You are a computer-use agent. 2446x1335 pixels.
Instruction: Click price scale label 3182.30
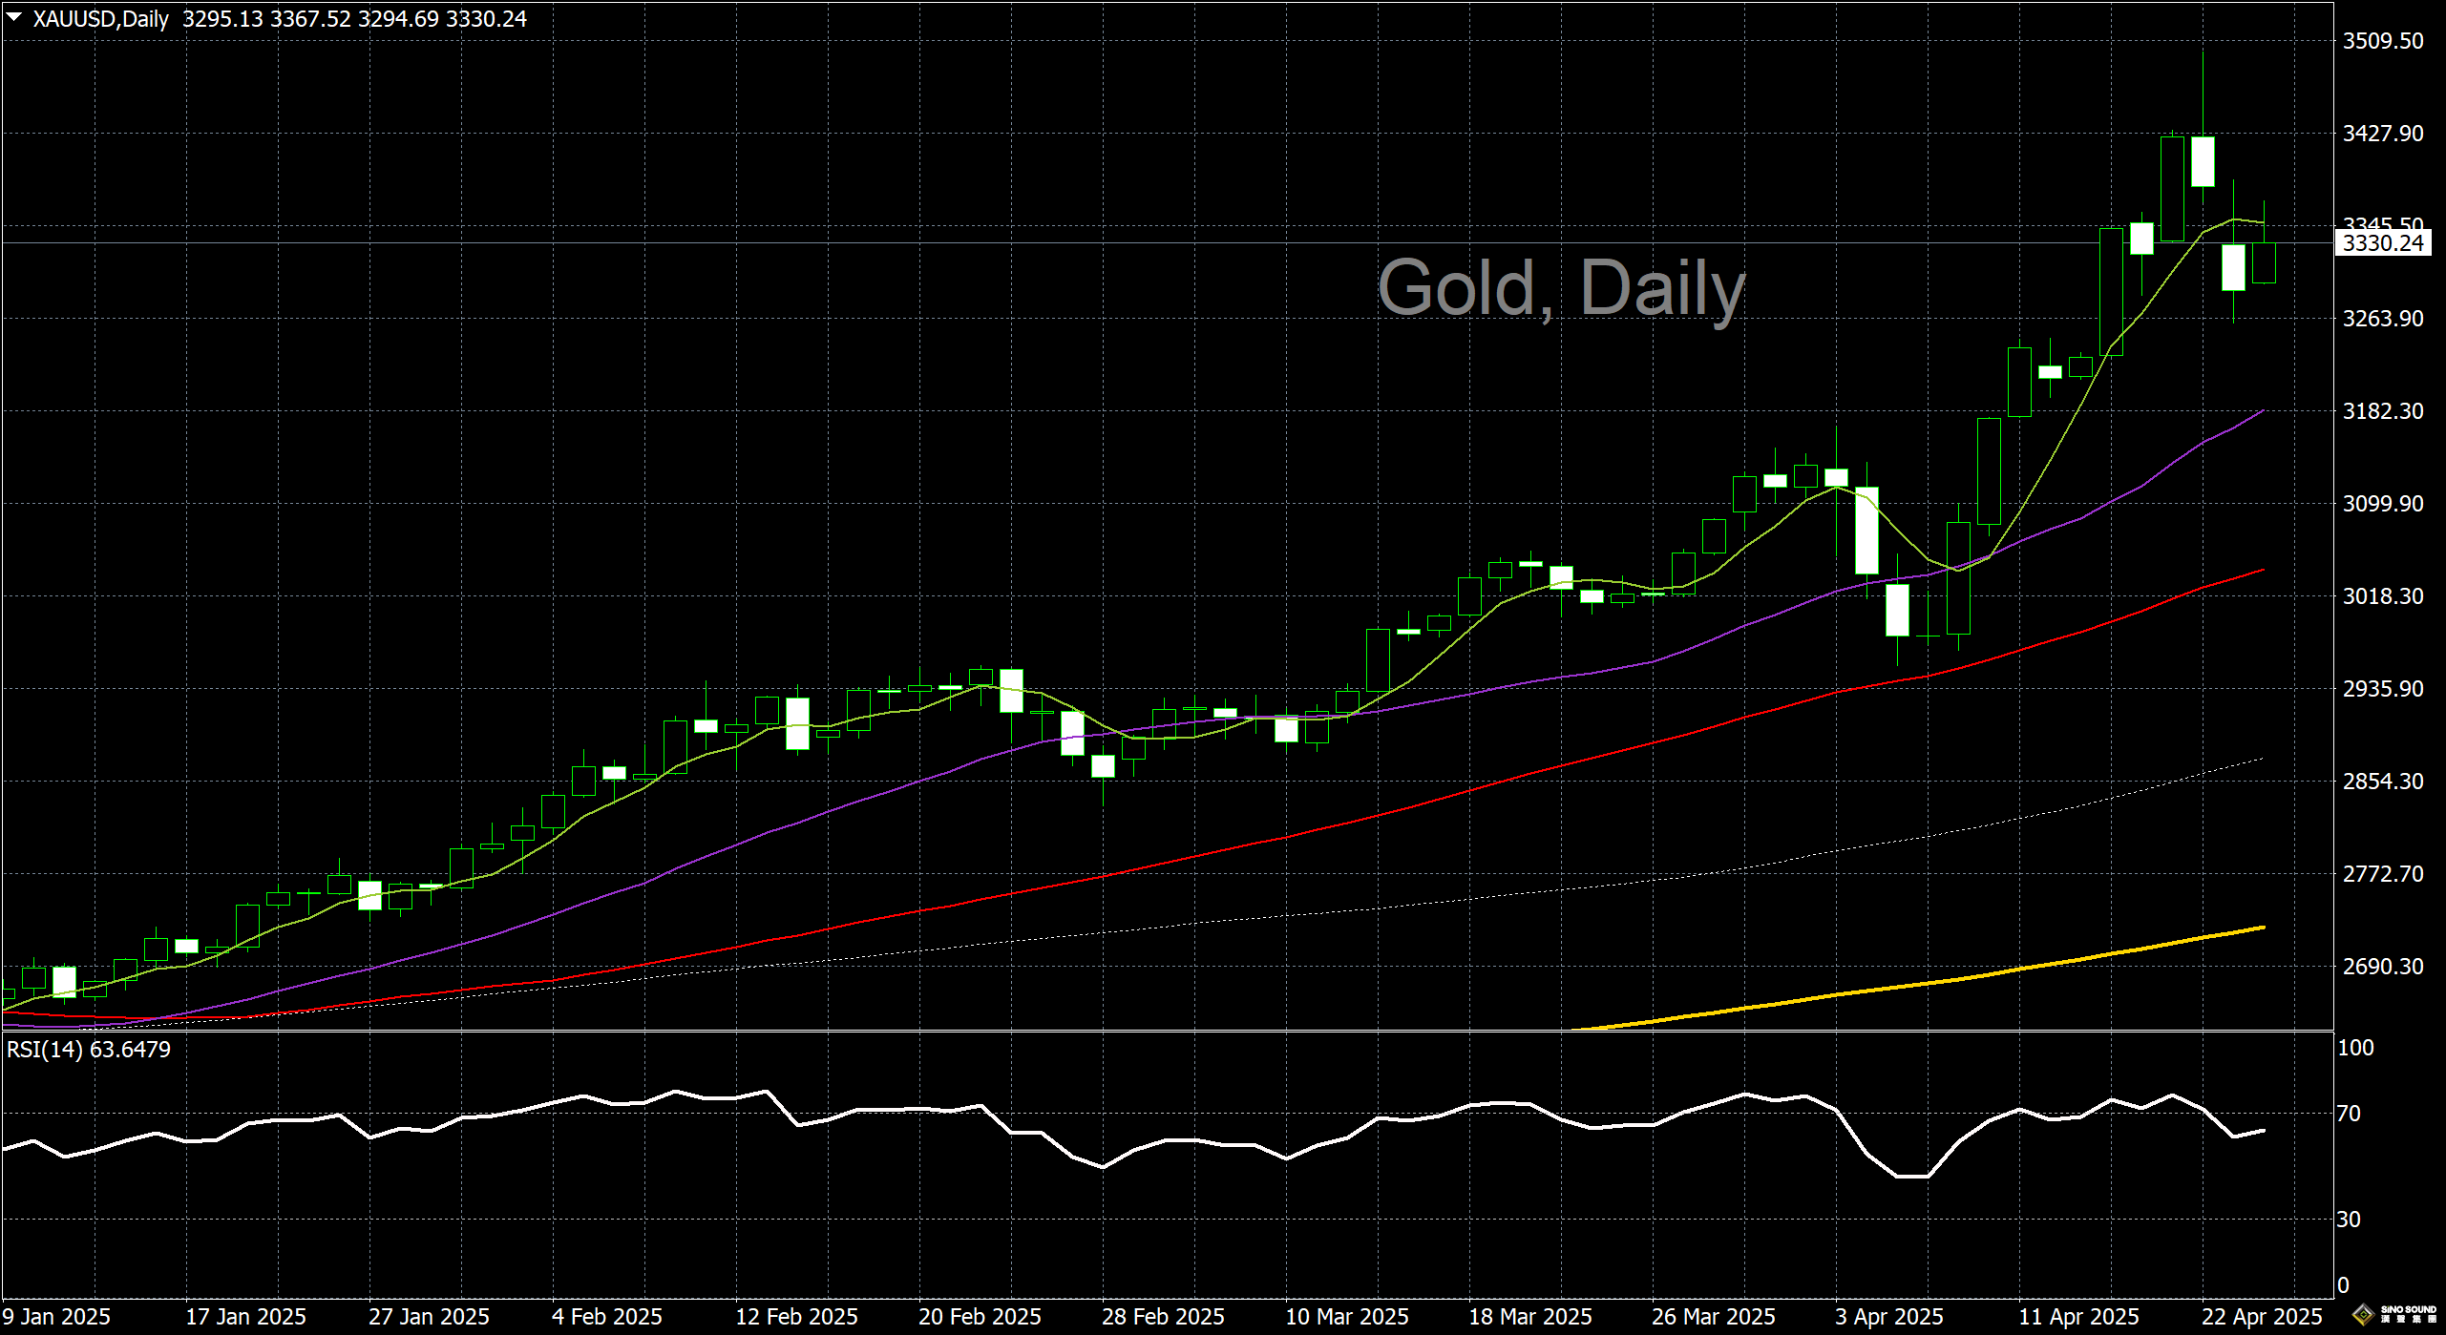[2382, 411]
